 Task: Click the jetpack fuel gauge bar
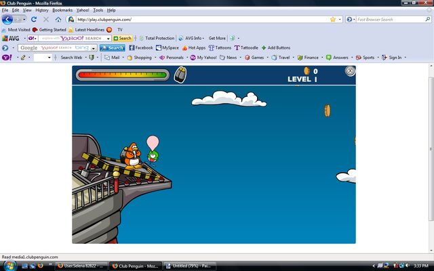122,75
